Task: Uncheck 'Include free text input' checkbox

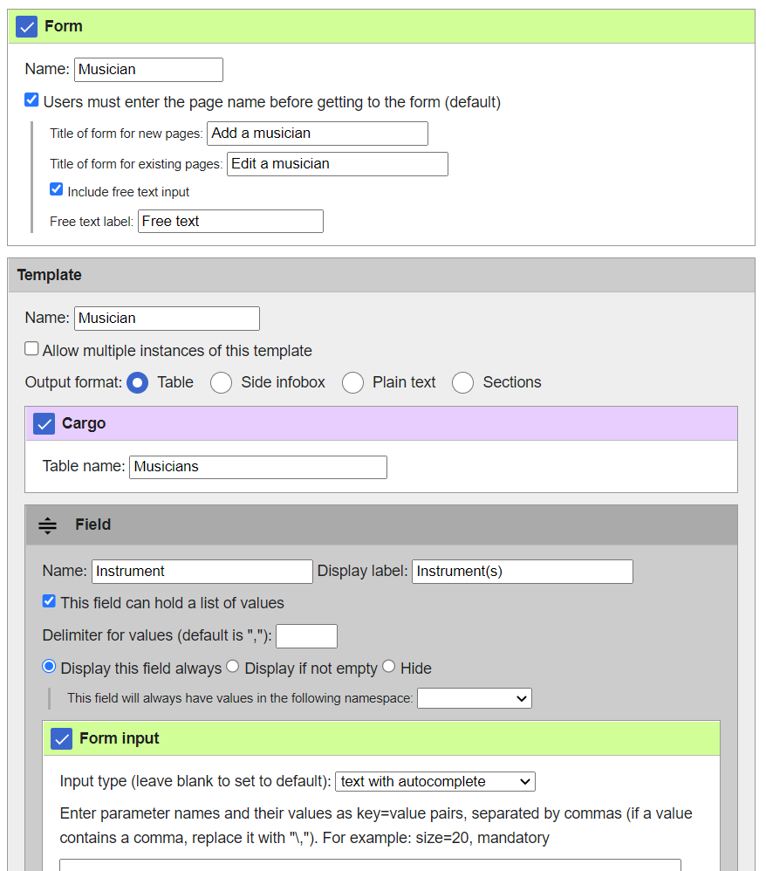Action: tap(57, 189)
